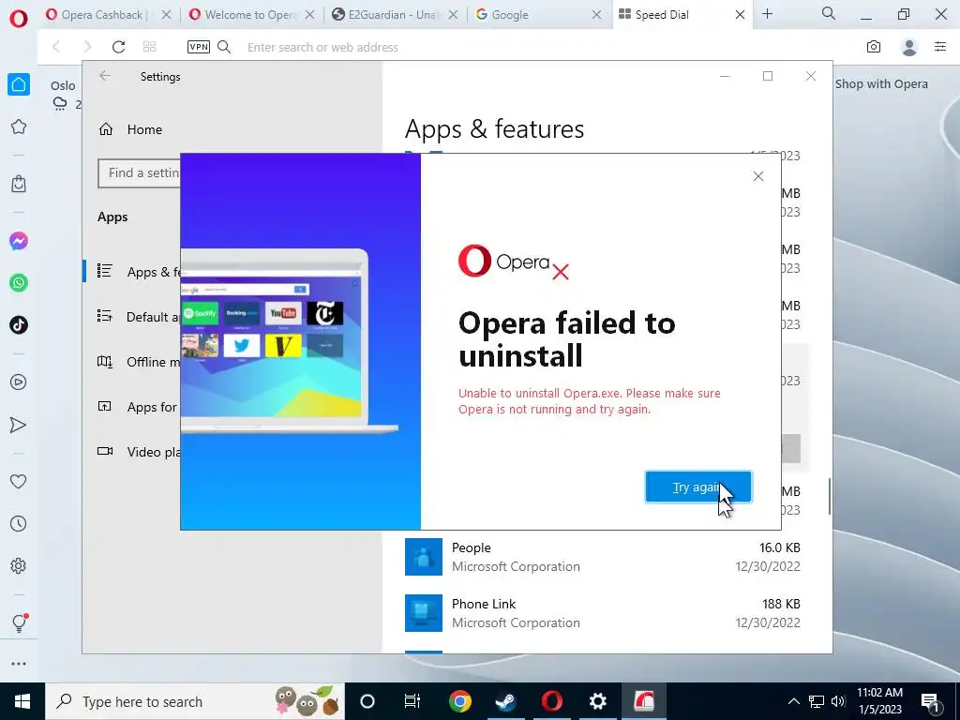Close the Opera failed to uninstall dialog
960x720 pixels.
click(757, 176)
